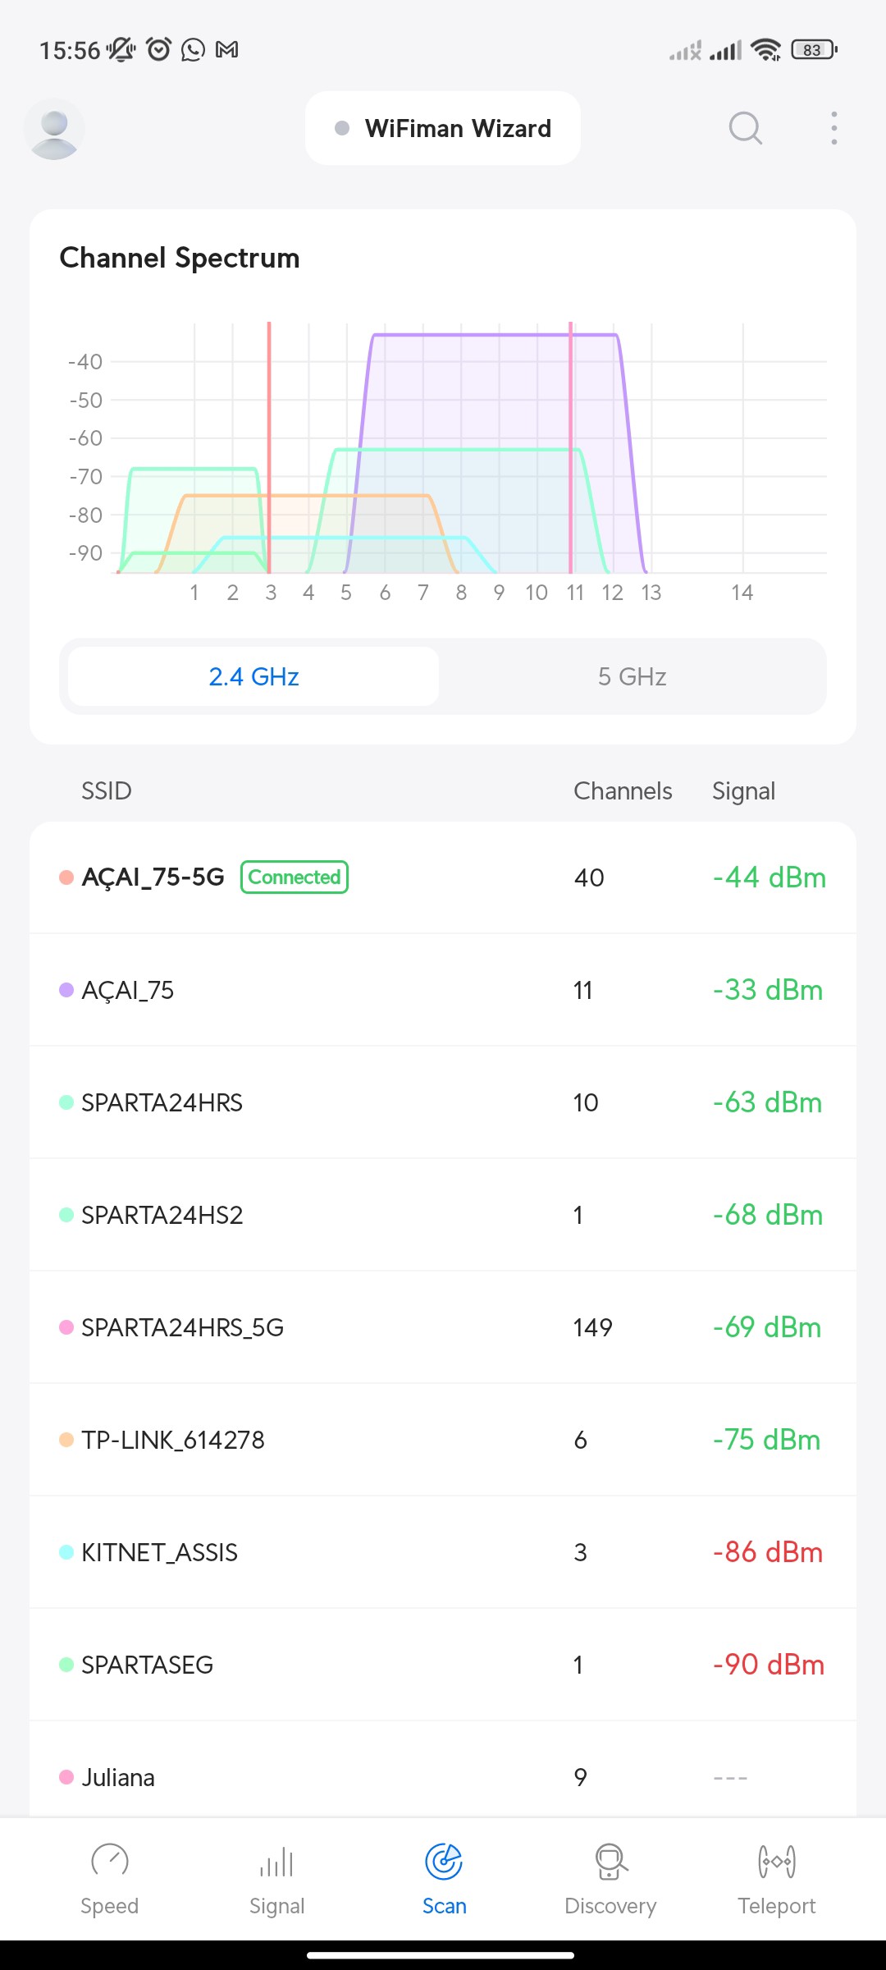Open the user profile avatar
This screenshot has height=1970, width=886.
coord(54,130)
